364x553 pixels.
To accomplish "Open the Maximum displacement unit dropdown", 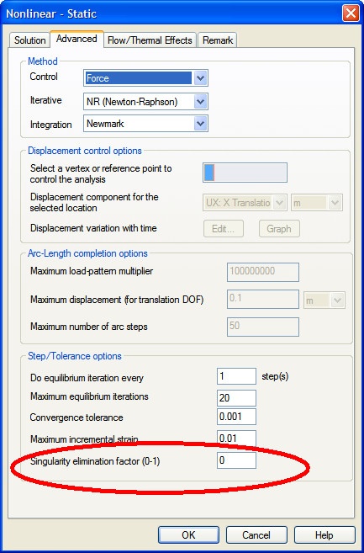I will tap(324, 300).
